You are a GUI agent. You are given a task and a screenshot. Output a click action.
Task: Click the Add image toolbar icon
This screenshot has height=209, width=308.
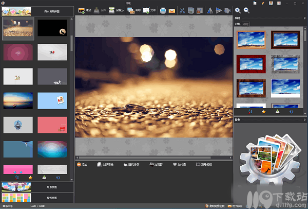pos(81,10)
